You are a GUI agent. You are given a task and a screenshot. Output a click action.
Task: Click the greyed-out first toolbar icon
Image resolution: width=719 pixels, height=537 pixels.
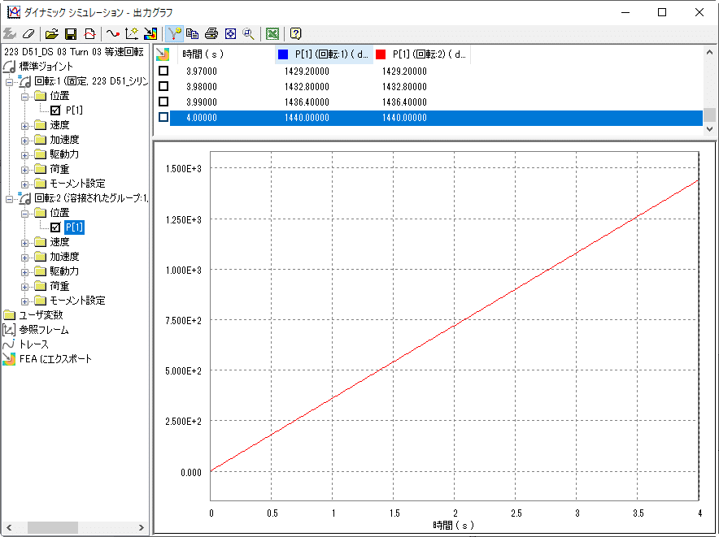point(10,34)
